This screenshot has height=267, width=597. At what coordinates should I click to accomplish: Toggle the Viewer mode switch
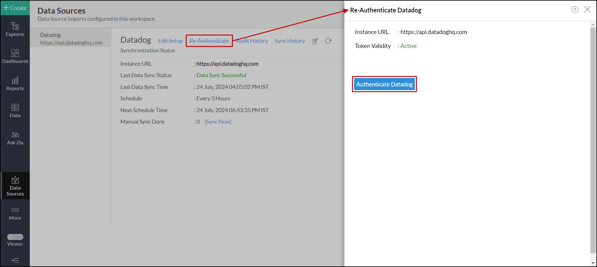tap(15, 237)
